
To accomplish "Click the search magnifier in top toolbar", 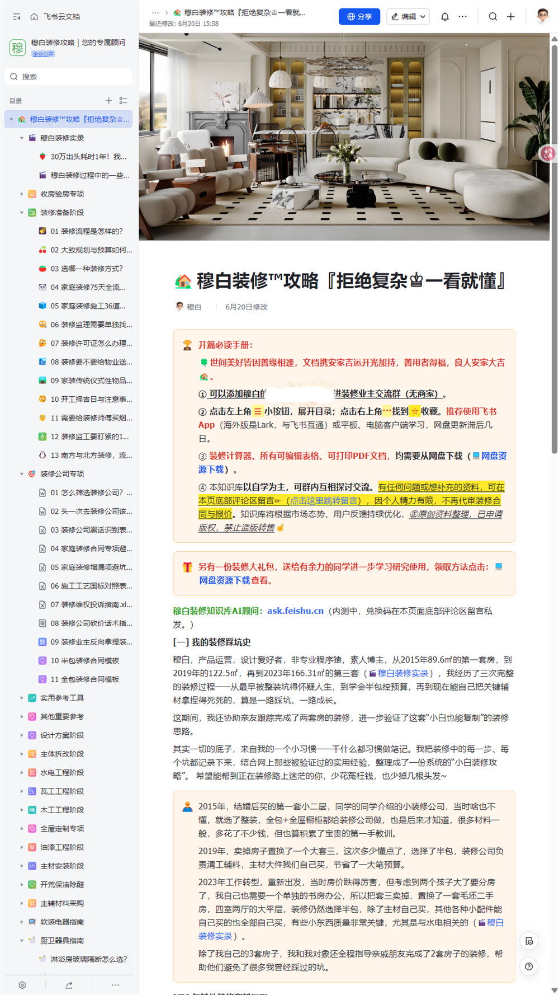I will pyautogui.click(x=493, y=17).
